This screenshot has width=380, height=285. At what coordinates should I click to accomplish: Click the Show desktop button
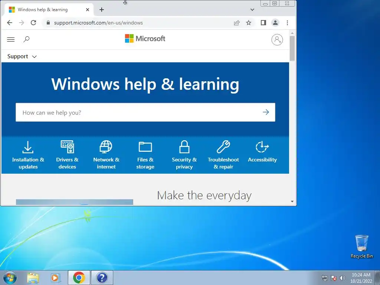click(377, 278)
